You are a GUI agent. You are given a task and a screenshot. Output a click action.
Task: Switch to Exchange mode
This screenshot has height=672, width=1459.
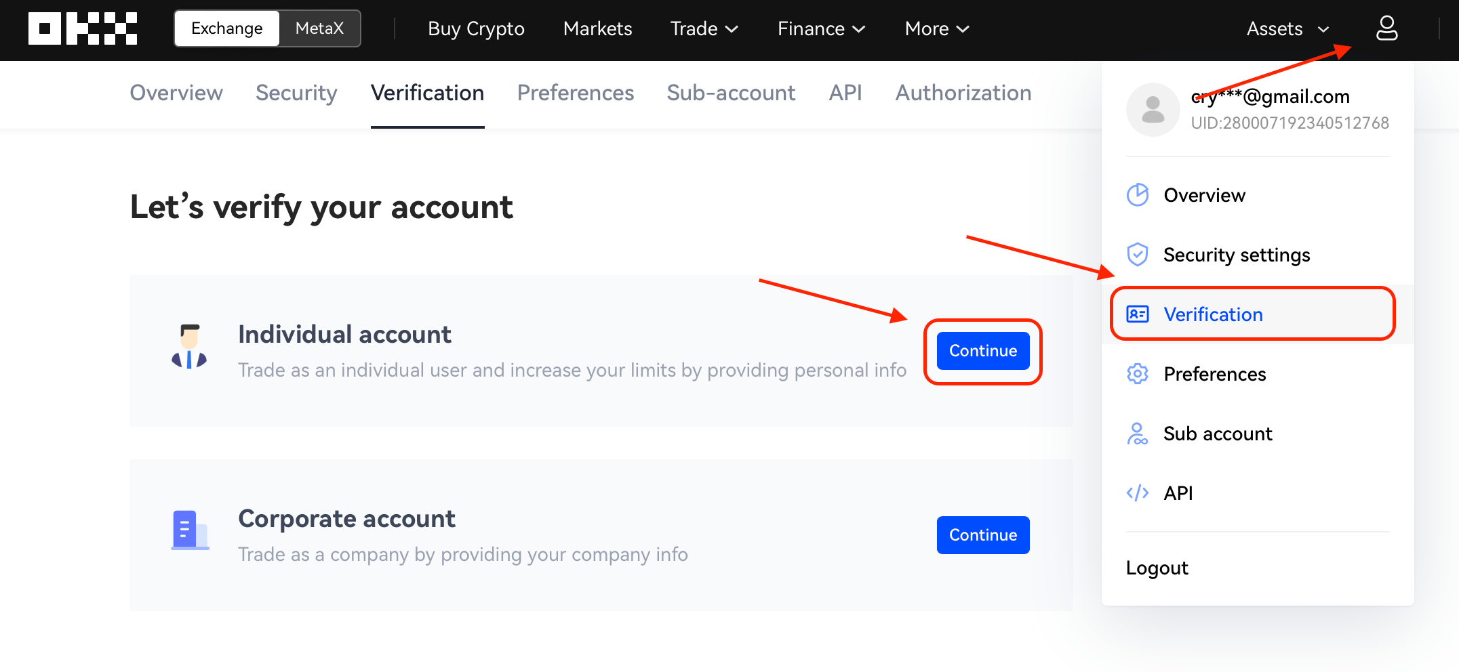coord(227,28)
